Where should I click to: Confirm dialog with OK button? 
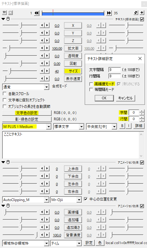click(104, 98)
